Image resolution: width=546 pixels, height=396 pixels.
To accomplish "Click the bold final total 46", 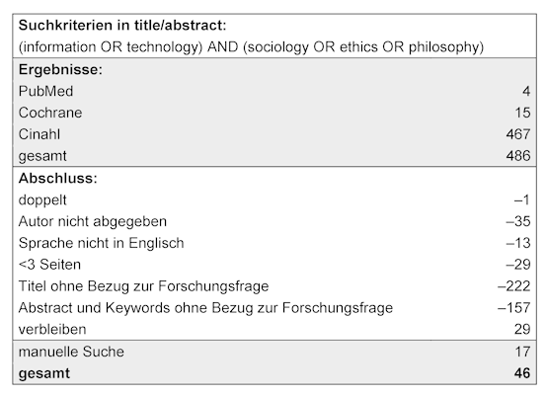I will pos(522,373).
